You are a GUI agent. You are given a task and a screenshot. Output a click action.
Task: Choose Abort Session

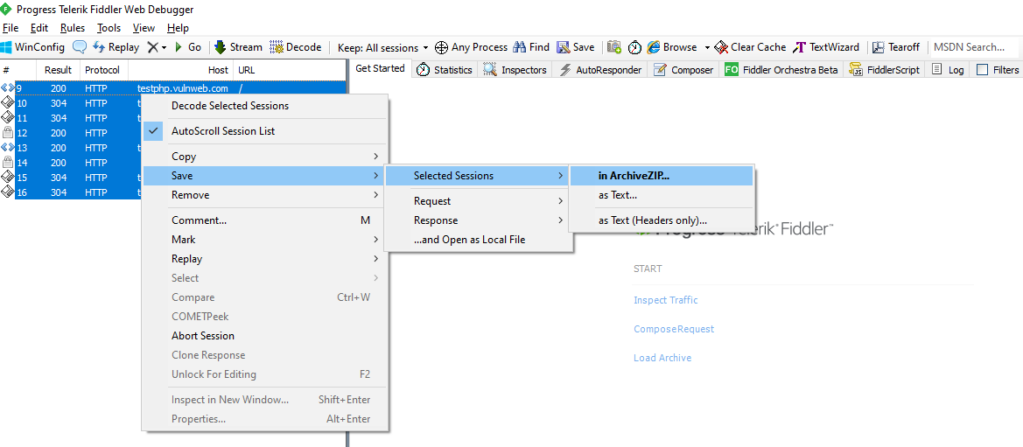265,336
